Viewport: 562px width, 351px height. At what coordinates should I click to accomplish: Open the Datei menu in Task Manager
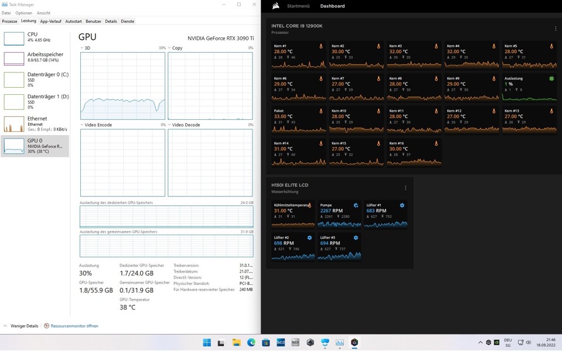coord(6,13)
